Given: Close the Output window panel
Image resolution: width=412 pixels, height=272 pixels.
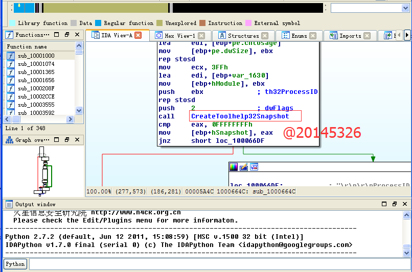Looking at the screenshot, I should 405,204.
